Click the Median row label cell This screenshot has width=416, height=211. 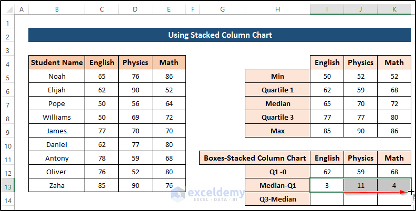click(x=277, y=103)
